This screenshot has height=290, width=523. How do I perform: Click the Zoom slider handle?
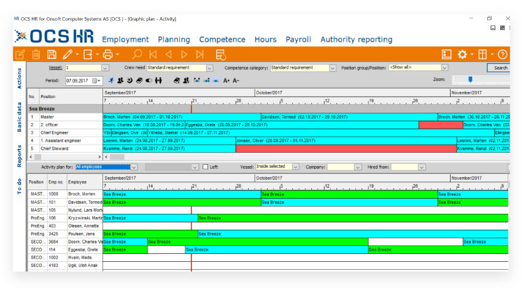click(x=470, y=79)
